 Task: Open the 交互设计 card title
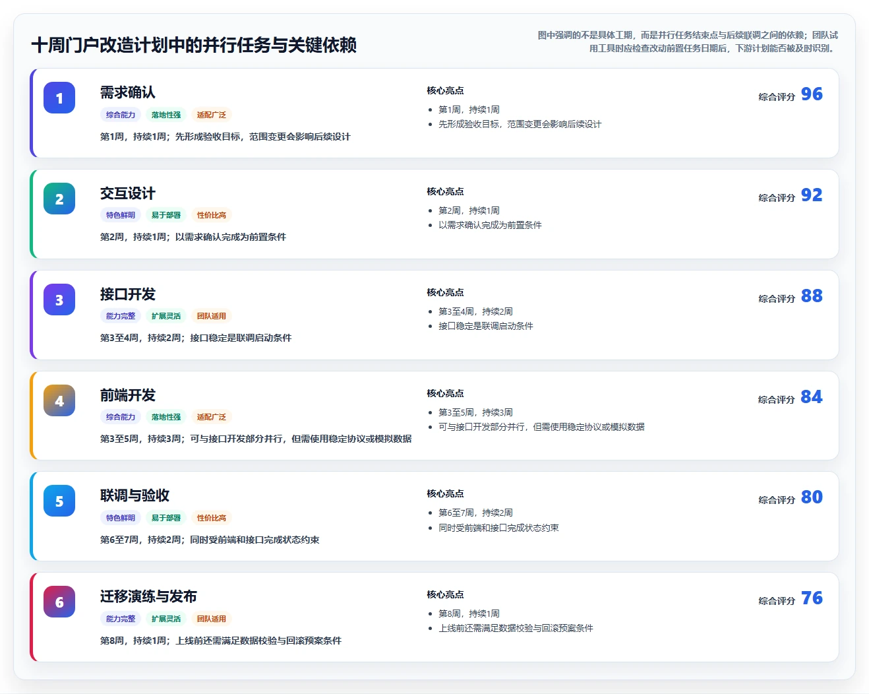pos(128,193)
